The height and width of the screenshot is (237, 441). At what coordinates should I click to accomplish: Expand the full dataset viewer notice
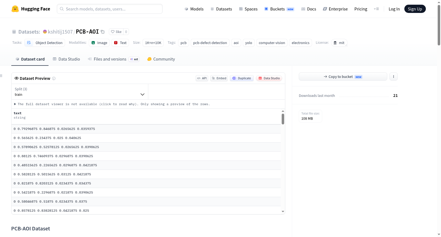click(x=112, y=104)
